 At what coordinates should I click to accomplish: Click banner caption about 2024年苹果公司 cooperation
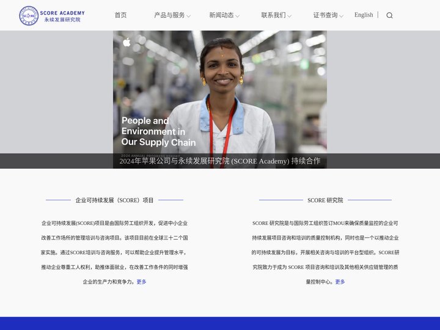[220, 161]
